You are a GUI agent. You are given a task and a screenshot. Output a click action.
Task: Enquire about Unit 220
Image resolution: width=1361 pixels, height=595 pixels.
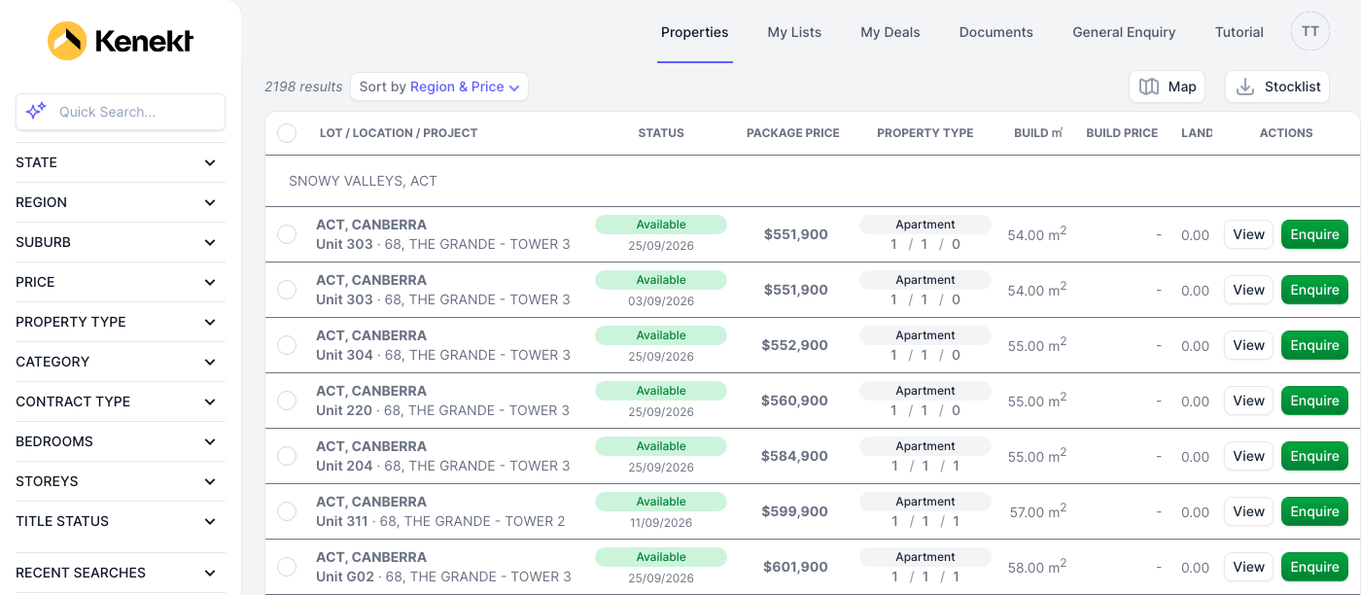pyautogui.click(x=1314, y=401)
